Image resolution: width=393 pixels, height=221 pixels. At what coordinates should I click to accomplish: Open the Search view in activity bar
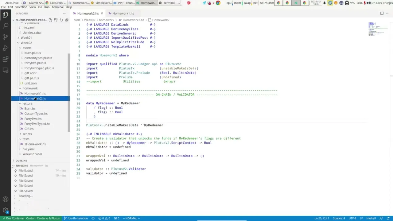(x=6, y=26)
